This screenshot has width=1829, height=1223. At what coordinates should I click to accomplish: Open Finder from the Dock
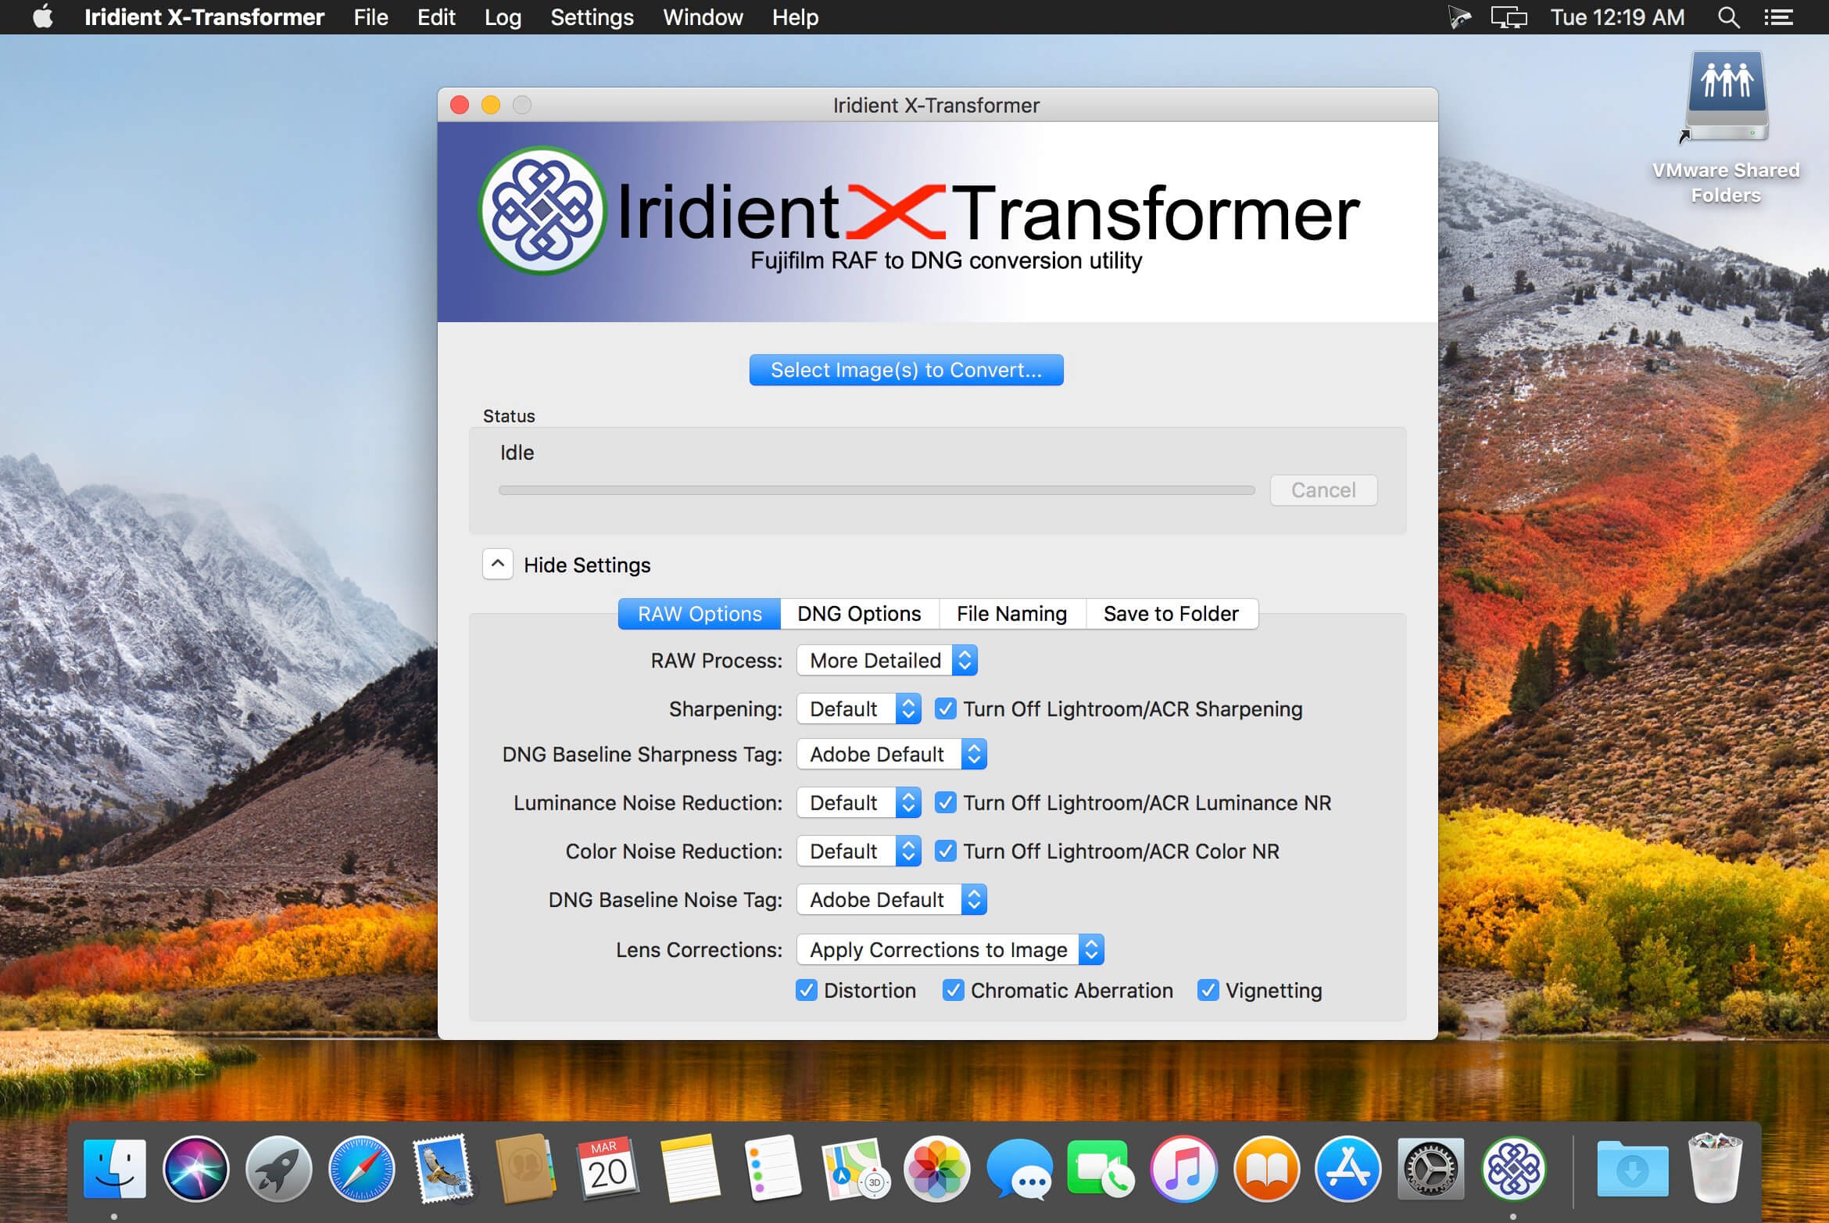click(x=115, y=1169)
